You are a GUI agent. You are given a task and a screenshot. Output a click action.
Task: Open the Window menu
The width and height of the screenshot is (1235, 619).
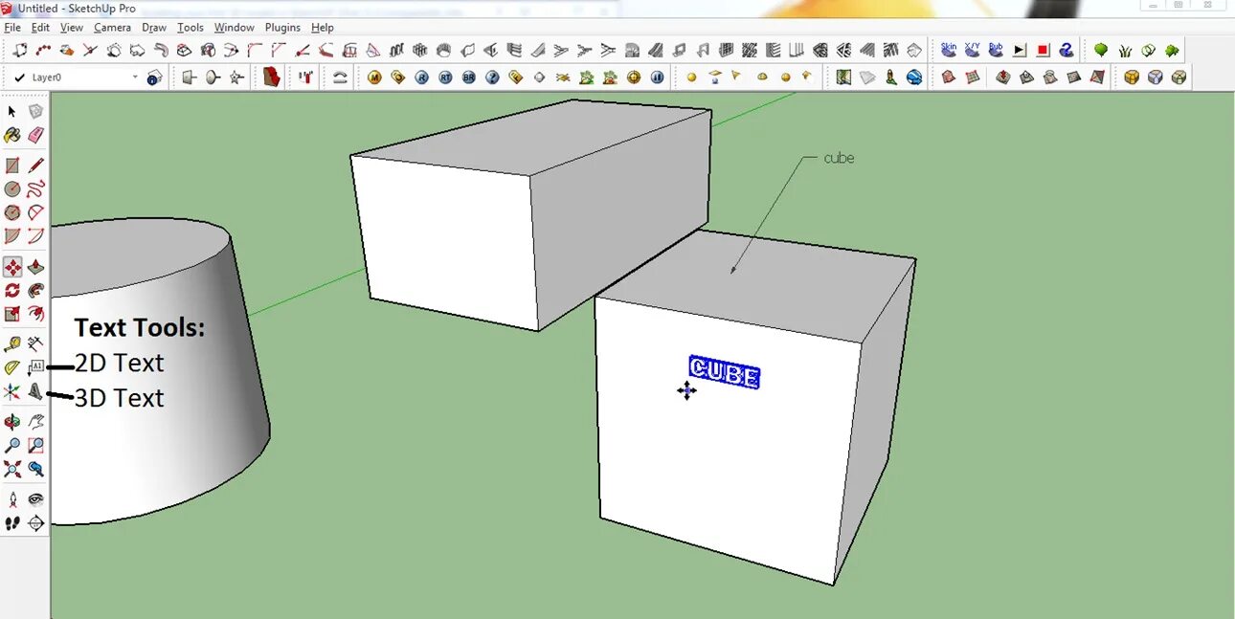coord(235,28)
